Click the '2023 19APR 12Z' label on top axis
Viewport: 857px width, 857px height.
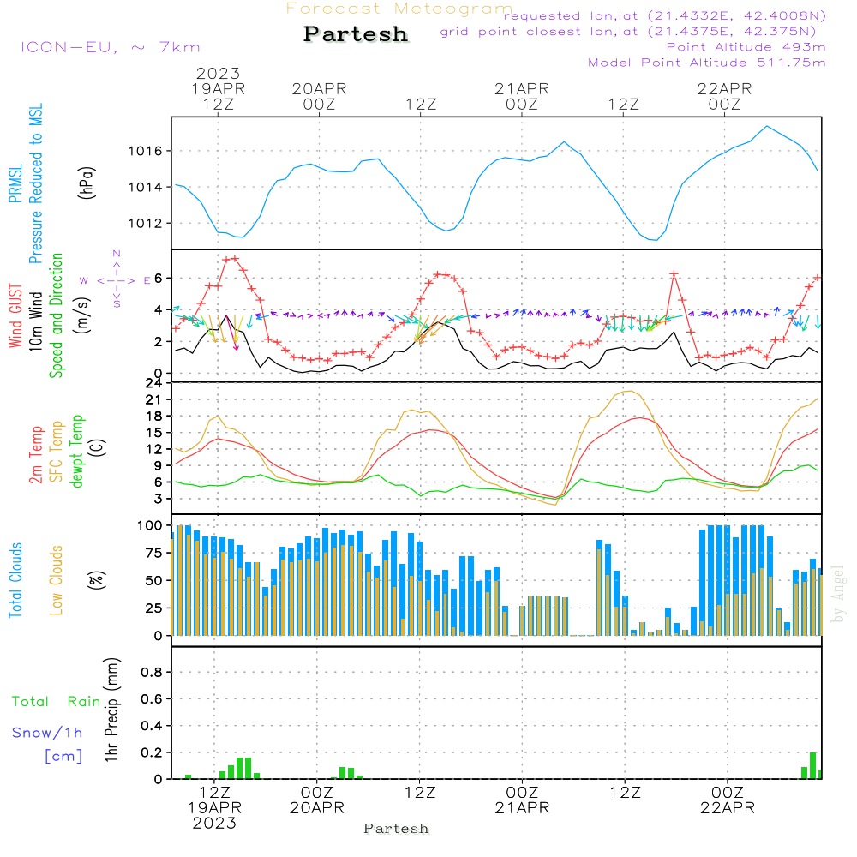point(218,88)
